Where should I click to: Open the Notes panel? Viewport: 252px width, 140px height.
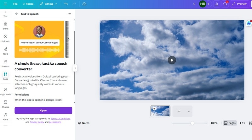tap(83, 123)
